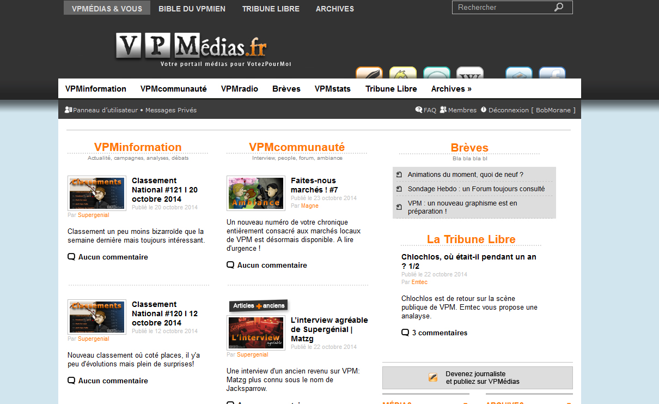Open the FAQ link
The width and height of the screenshot is (659, 404).
pyautogui.click(x=430, y=110)
